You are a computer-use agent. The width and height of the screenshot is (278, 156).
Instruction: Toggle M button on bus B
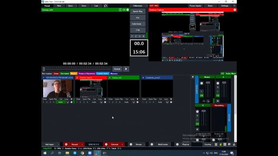[x=197, y=129]
